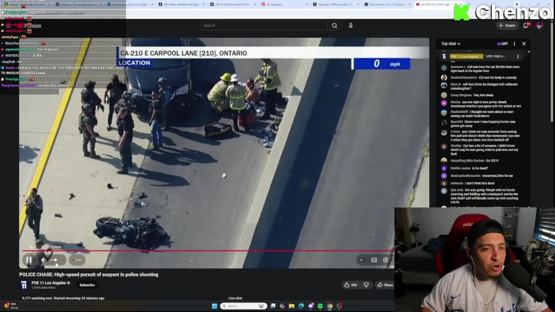Expand the Top chat dropdown
Viewport: 555px width, 312px height.
click(x=451, y=44)
